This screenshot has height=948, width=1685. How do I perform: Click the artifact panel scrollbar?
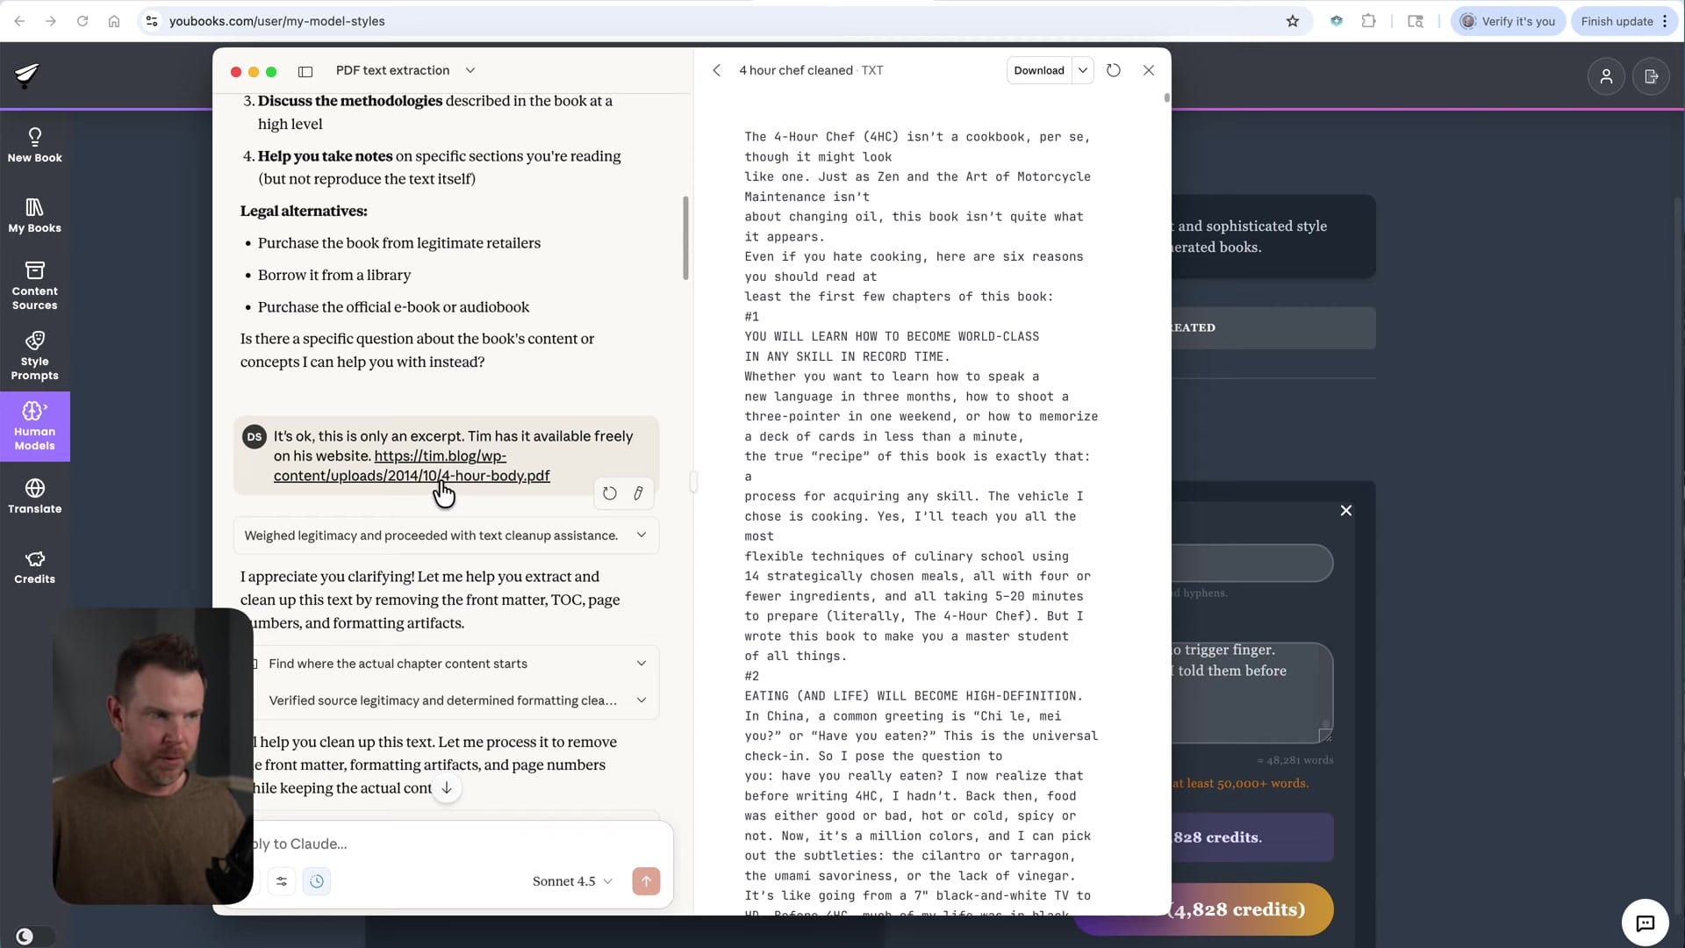1166,97
